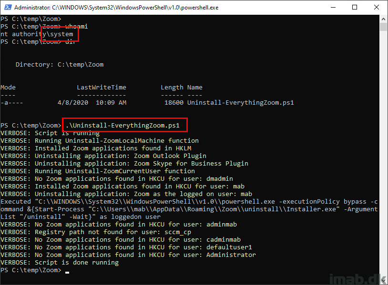Click "Installed Zoom applications found in HKLM" line
The image size is (388, 285).
click(x=96, y=148)
